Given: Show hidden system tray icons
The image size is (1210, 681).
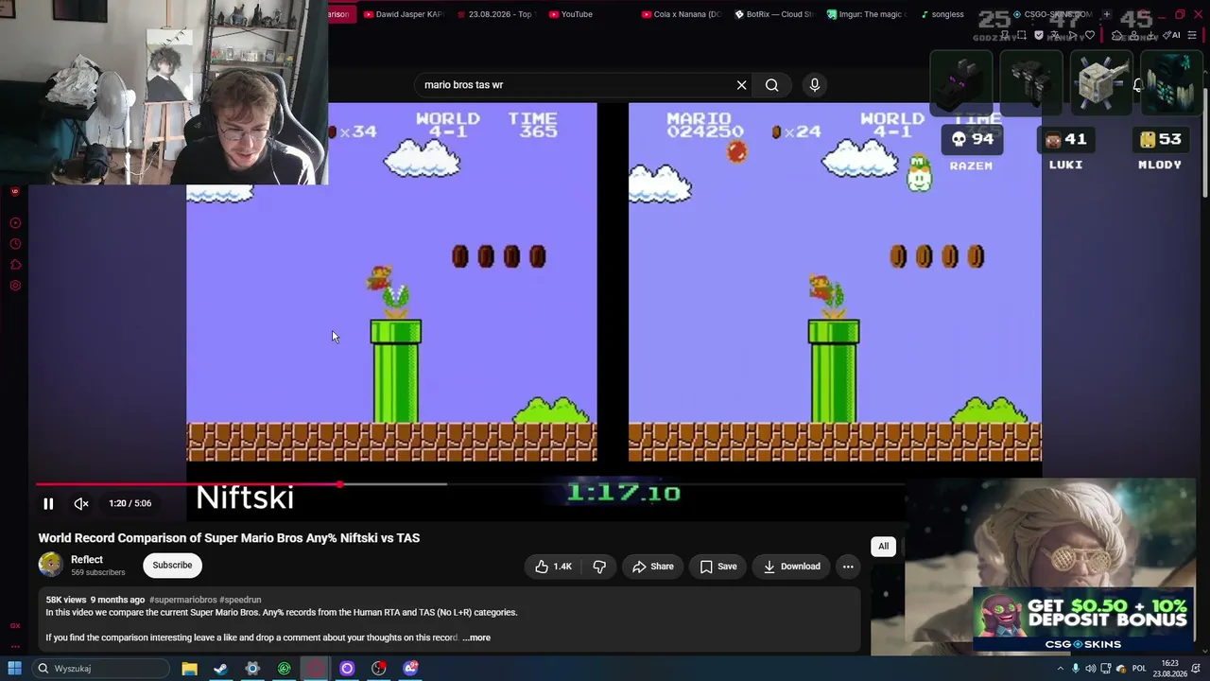Looking at the screenshot, I should tap(1060, 669).
